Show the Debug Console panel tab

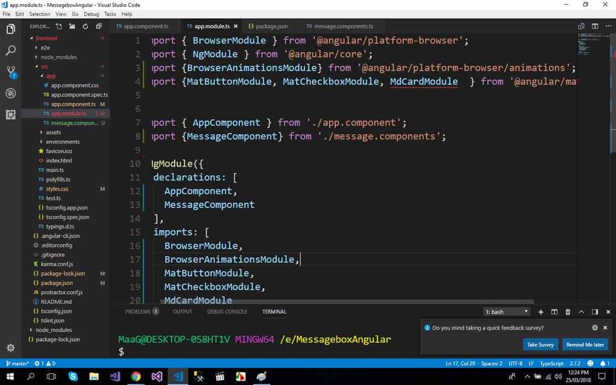(227, 312)
